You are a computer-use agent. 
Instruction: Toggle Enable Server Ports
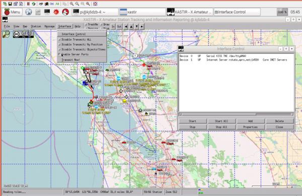(x=82, y=54)
